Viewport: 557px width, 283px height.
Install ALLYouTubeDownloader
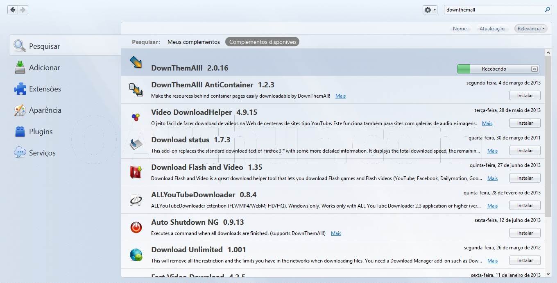point(525,205)
